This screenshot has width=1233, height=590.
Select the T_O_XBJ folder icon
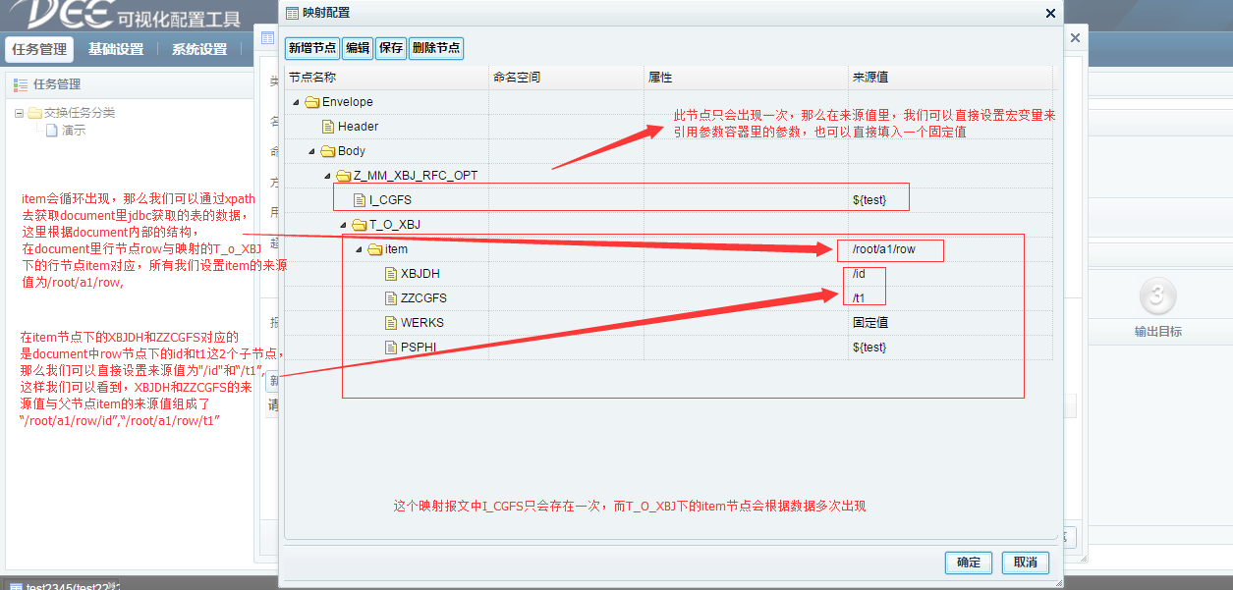pos(360,225)
